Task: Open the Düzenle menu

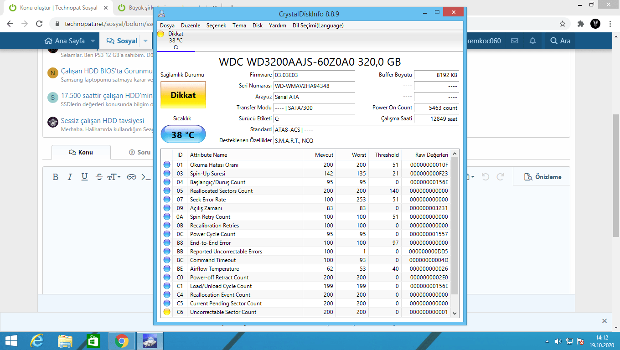Action: (x=191, y=26)
